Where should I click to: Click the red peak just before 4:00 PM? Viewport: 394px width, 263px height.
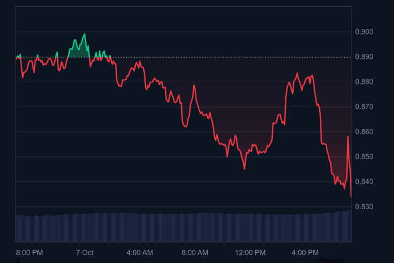pos(297,73)
